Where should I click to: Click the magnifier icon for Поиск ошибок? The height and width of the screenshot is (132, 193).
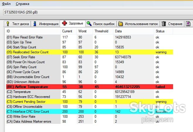89,24
